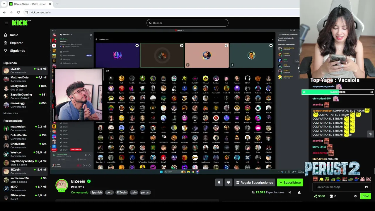Click the report warning triangle icon
The image size is (375, 211).
pos(299,192)
